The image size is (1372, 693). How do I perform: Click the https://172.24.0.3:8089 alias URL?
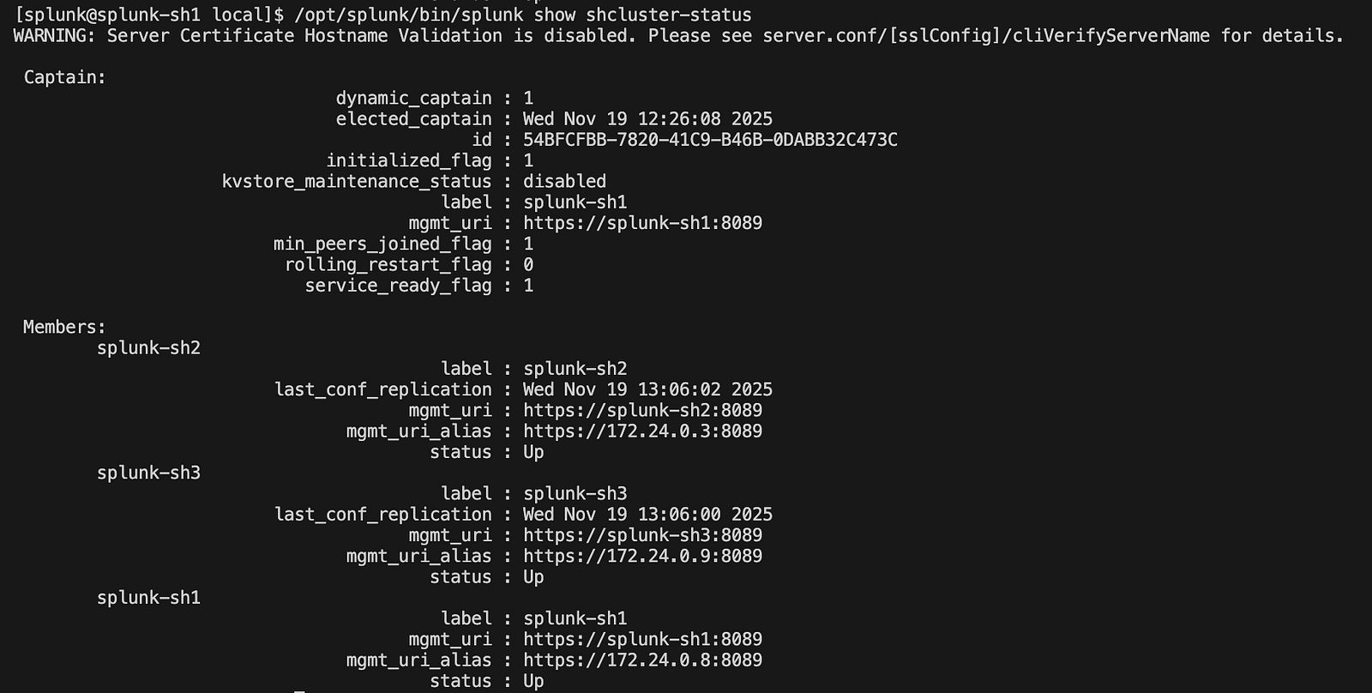click(x=642, y=431)
